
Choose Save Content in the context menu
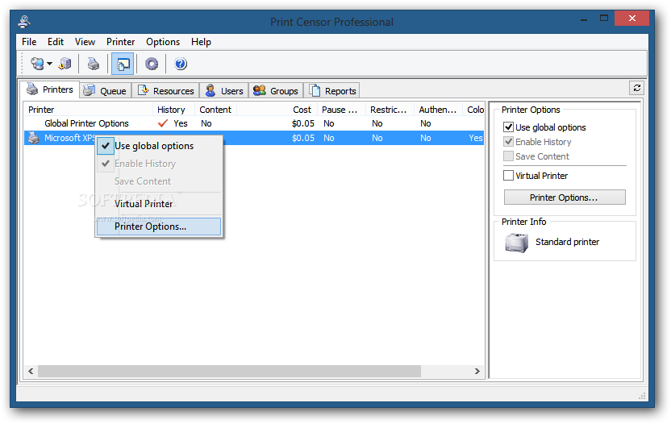click(x=159, y=181)
